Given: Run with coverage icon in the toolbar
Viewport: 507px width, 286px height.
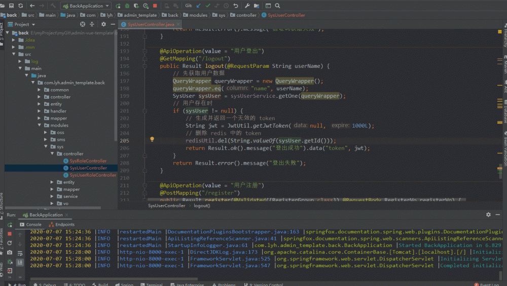Looking at the screenshot, I should [x=136, y=6].
